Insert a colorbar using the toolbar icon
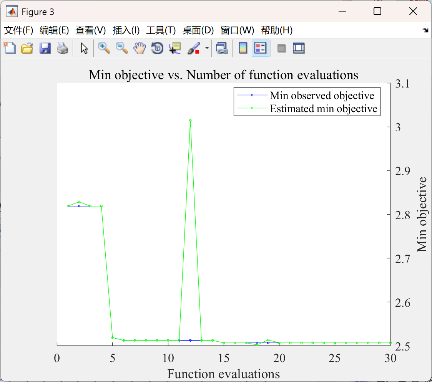 tap(243, 48)
